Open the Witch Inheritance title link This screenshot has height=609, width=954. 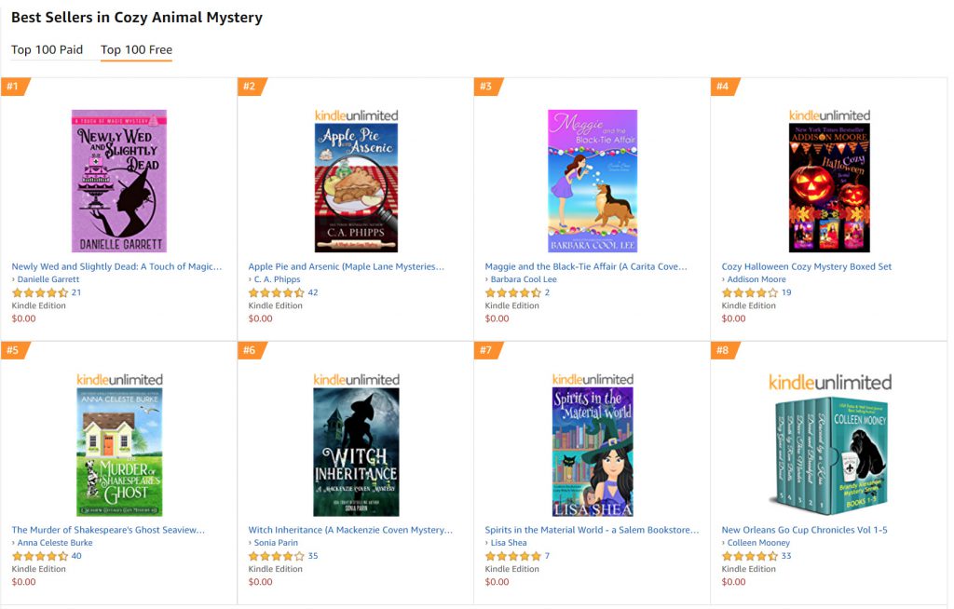point(350,530)
